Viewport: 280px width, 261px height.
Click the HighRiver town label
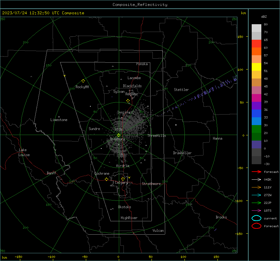point(129,218)
